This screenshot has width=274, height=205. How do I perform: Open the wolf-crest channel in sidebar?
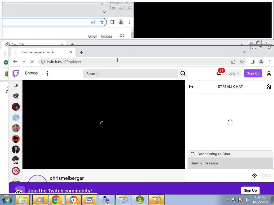16,96
